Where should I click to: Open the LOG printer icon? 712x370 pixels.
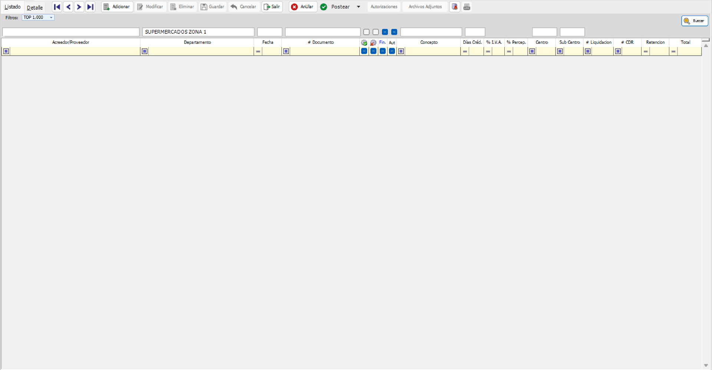coord(467,7)
